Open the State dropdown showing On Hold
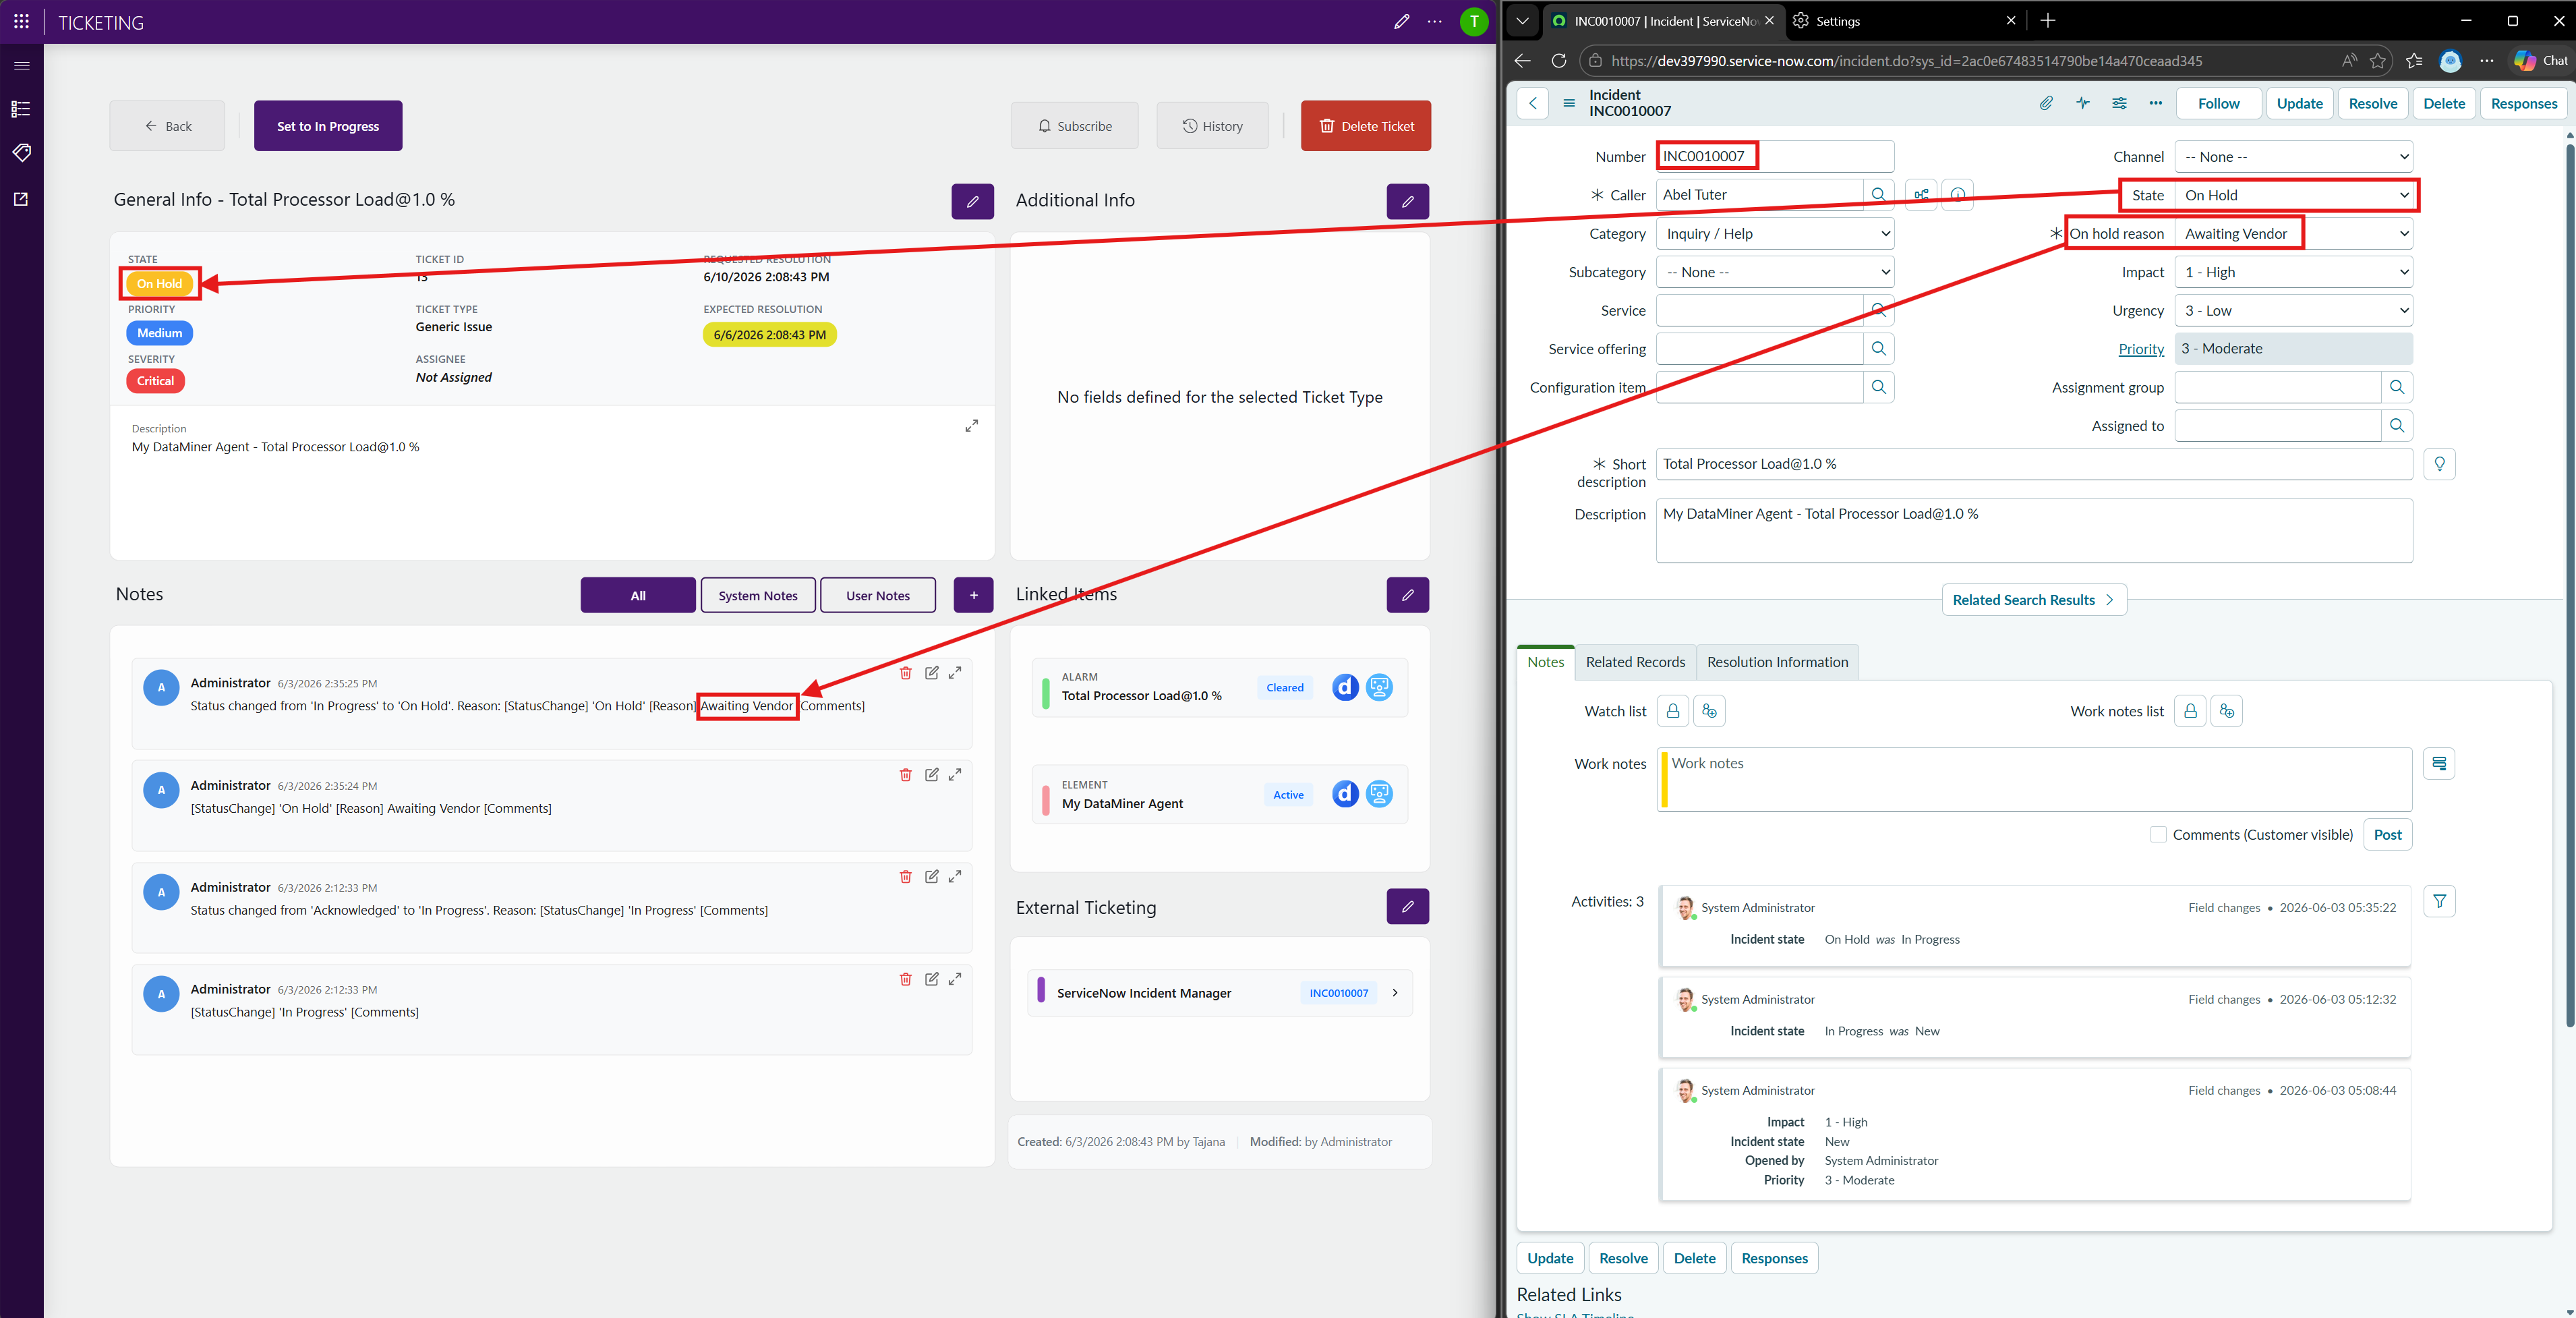 pyautogui.click(x=2293, y=195)
